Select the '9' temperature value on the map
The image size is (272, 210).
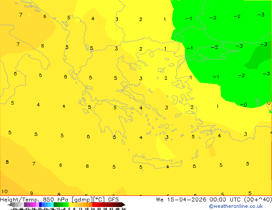(31, 193)
